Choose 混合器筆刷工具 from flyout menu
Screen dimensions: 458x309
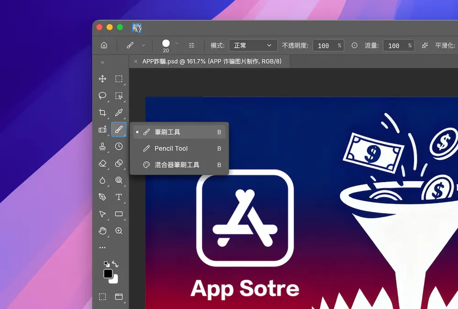(180, 165)
